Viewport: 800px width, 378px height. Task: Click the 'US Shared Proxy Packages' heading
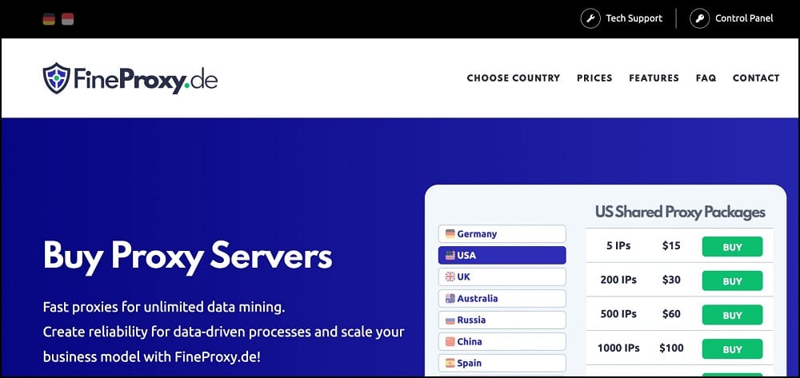click(680, 213)
